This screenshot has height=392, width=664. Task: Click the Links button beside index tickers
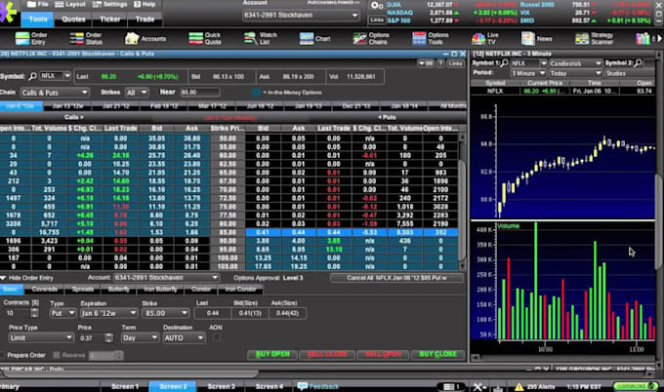[x=377, y=20]
